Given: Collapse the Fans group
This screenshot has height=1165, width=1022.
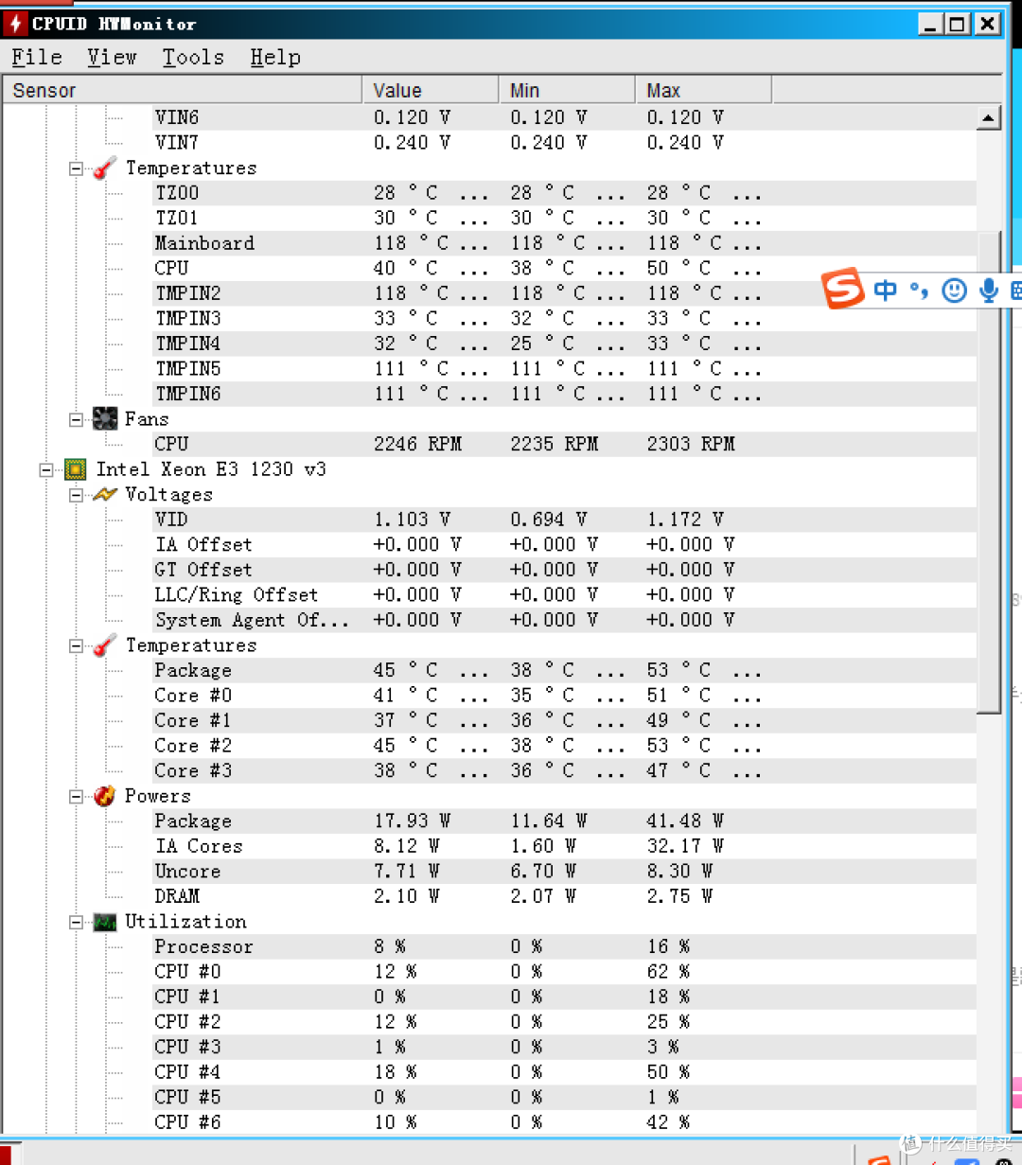Looking at the screenshot, I should 76,419.
